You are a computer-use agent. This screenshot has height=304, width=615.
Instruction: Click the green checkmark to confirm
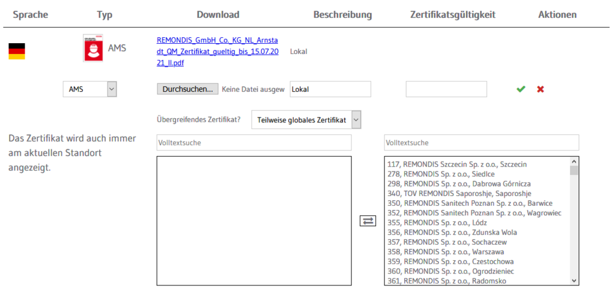click(x=521, y=89)
